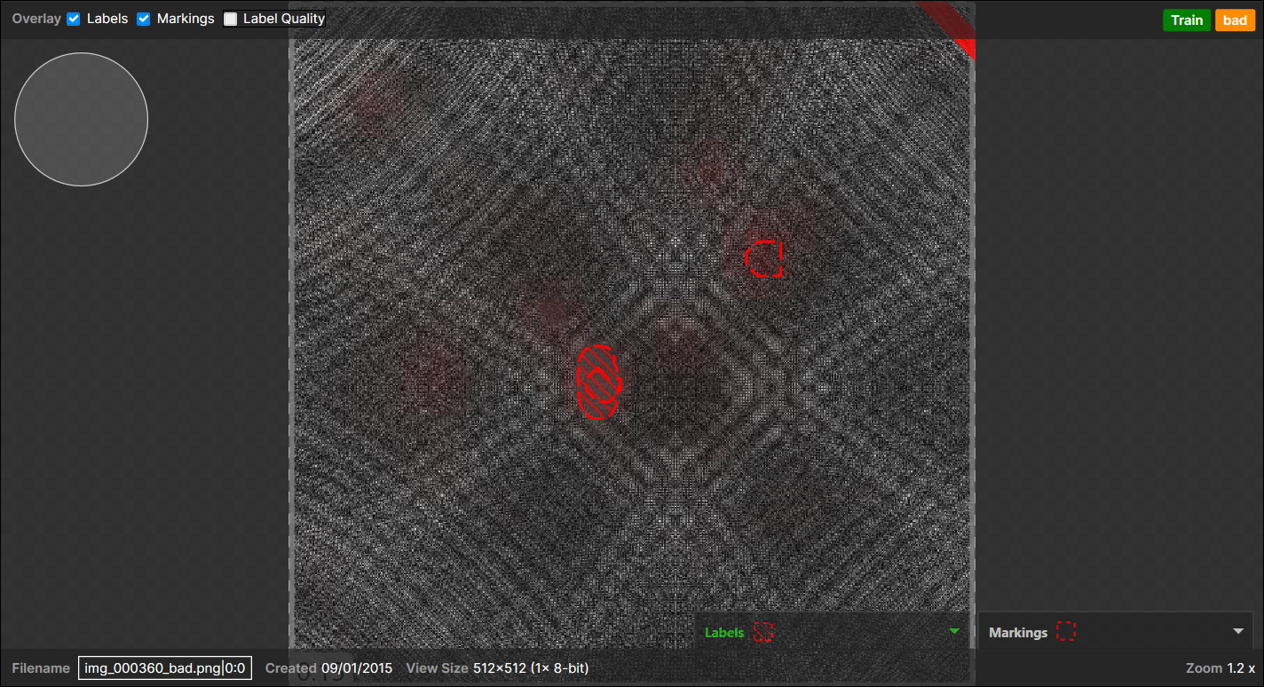Screen dimensions: 1264x687
Task: Expand the Markings legend dropdown arrow
Action: pos(1238,631)
